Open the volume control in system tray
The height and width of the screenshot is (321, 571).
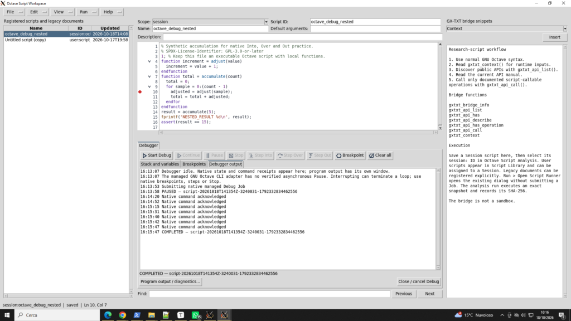point(523,315)
